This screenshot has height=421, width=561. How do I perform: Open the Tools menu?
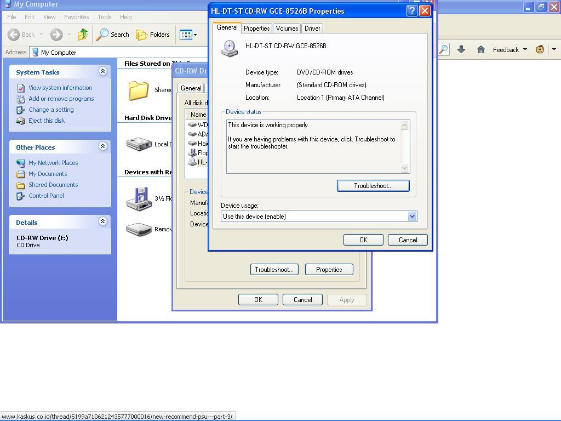[x=105, y=17]
